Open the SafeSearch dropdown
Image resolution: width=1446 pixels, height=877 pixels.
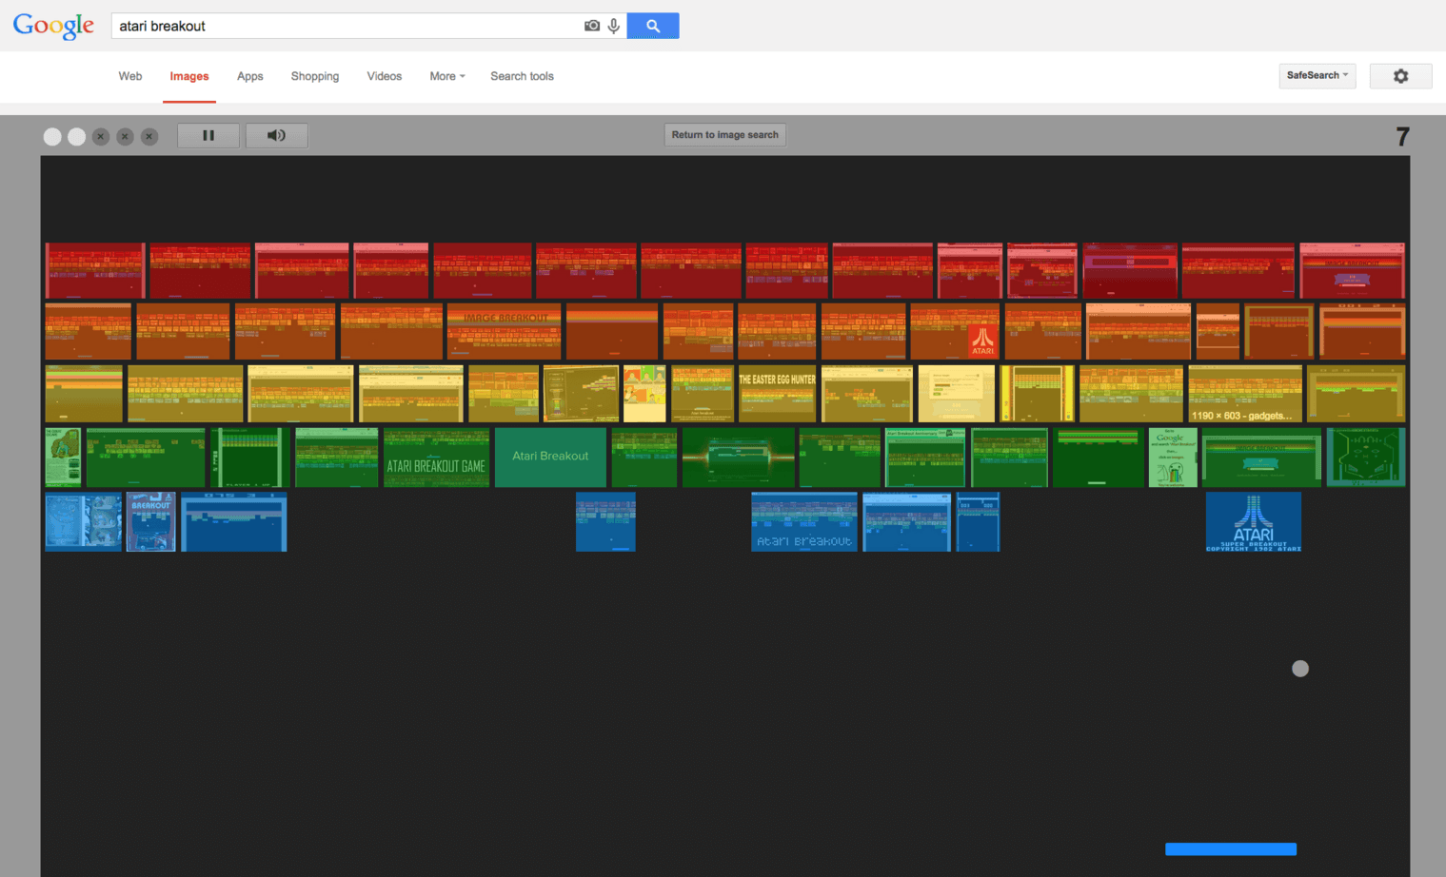pos(1317,76)
